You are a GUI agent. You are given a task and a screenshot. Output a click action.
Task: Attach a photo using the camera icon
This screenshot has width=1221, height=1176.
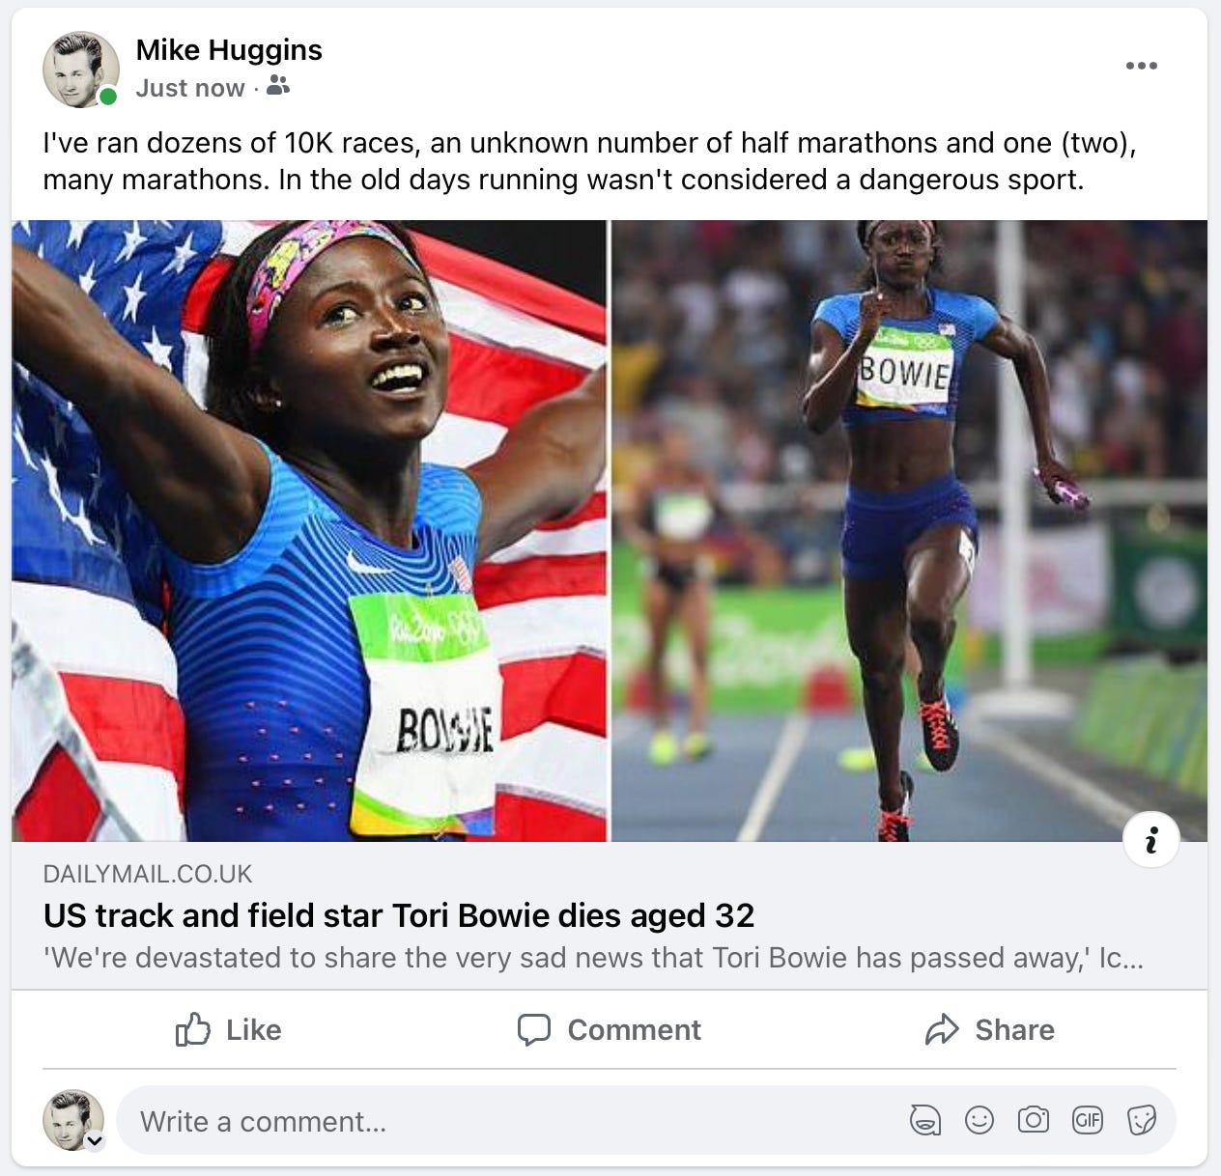tap(1033, 1120)
